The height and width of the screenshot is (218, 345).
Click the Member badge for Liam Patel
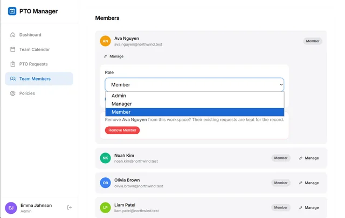click(x=281, y=207)
